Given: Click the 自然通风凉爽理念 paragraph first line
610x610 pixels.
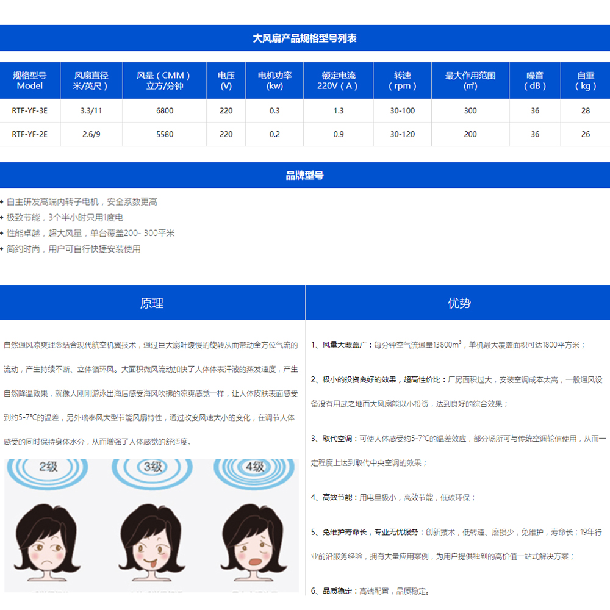Looking at the screenshot, I should (151, 345).
